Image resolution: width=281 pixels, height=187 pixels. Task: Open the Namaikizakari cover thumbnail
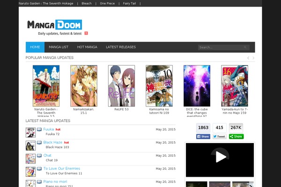click(84, 86)
